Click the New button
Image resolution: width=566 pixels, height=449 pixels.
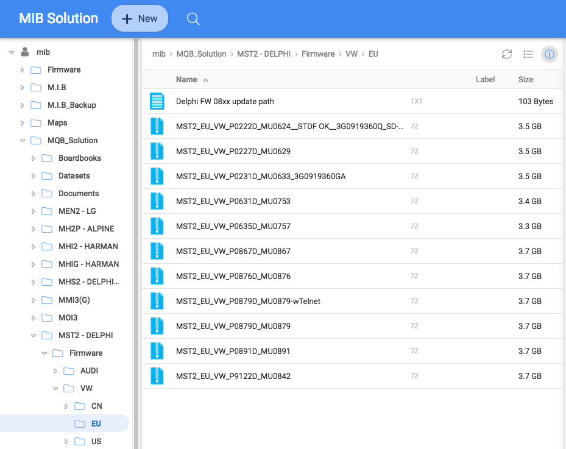point(140,18)
